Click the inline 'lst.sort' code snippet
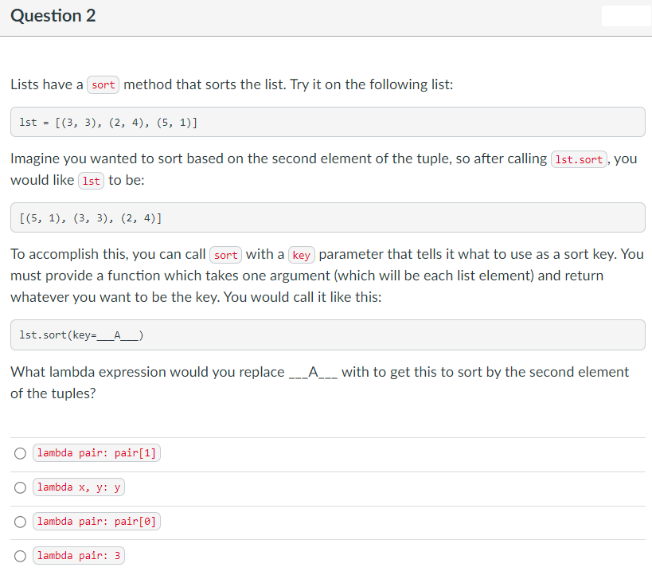Screen dimensions: 652x579 579,159
